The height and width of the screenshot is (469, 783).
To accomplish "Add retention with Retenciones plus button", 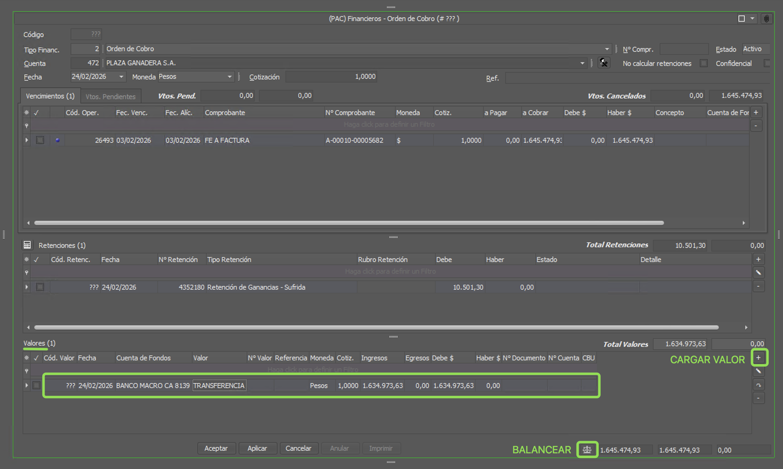I will 758,259.
